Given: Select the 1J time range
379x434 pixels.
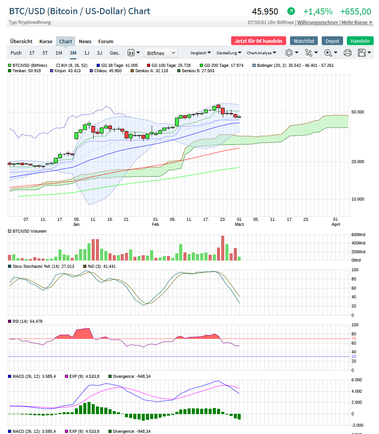Looking at the screenshot, I should click(x=87, y=53).
